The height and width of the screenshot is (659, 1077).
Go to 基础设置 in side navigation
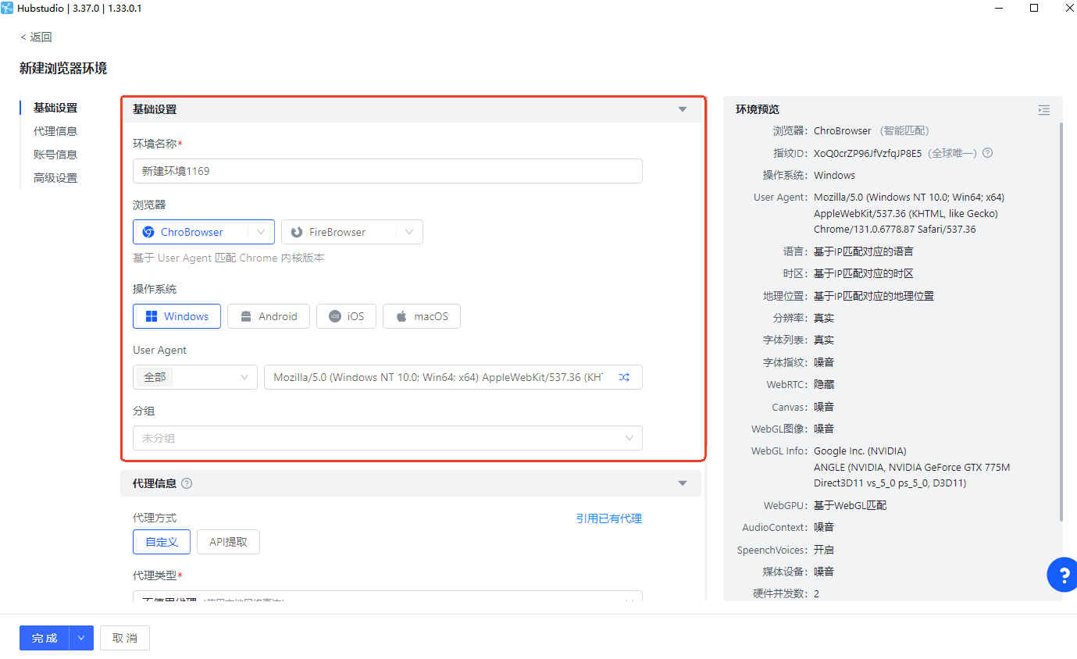pyautogui.click(x=55, y=108)
